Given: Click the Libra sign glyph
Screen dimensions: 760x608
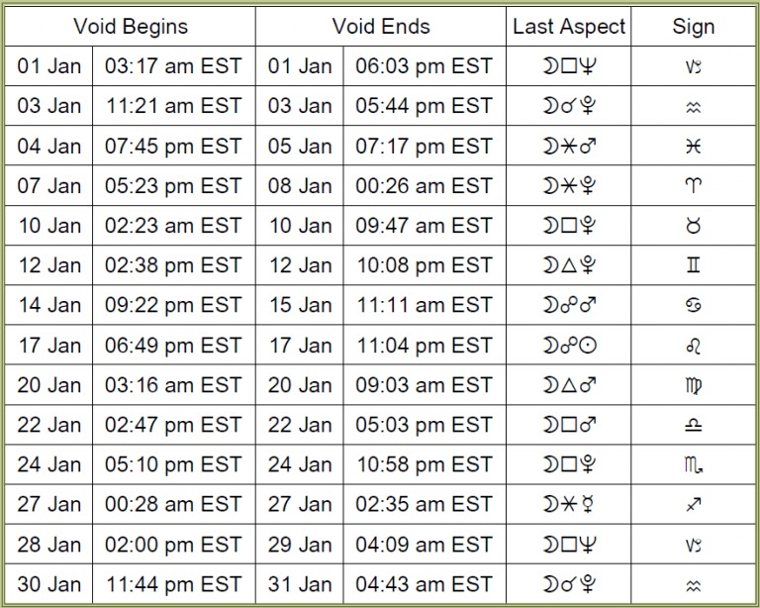Looking at the screenshot, I should click(693, 425).
